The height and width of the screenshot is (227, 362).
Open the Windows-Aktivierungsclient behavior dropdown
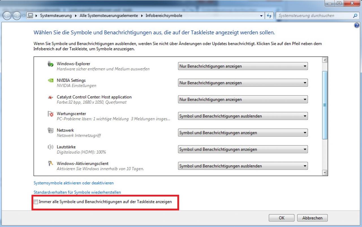(243, 166)
